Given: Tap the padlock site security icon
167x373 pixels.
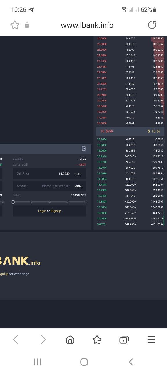Looking at the screenshot, I should pos(27,25).
